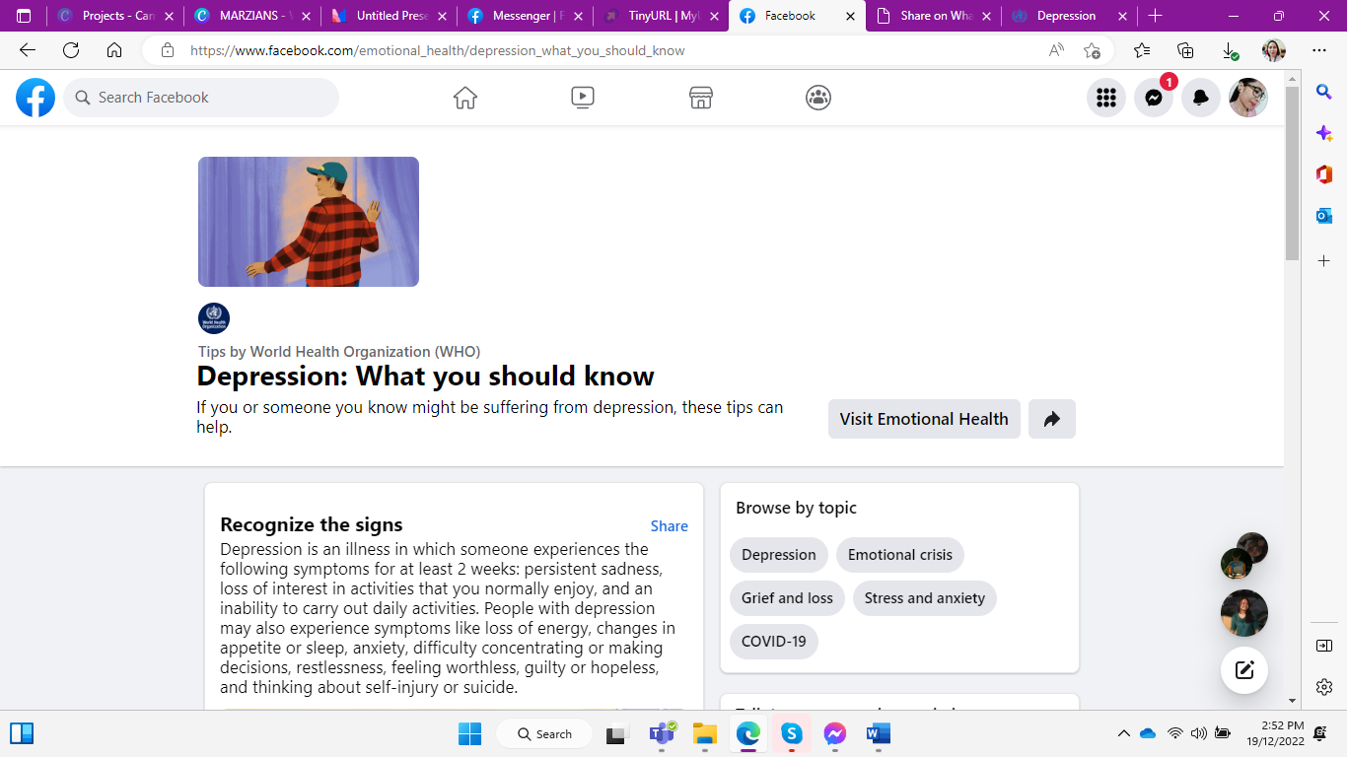Screen dimensions: 1347x757
Task: Open Edge sidebar settings gear
Action: tap(1324, 687)
